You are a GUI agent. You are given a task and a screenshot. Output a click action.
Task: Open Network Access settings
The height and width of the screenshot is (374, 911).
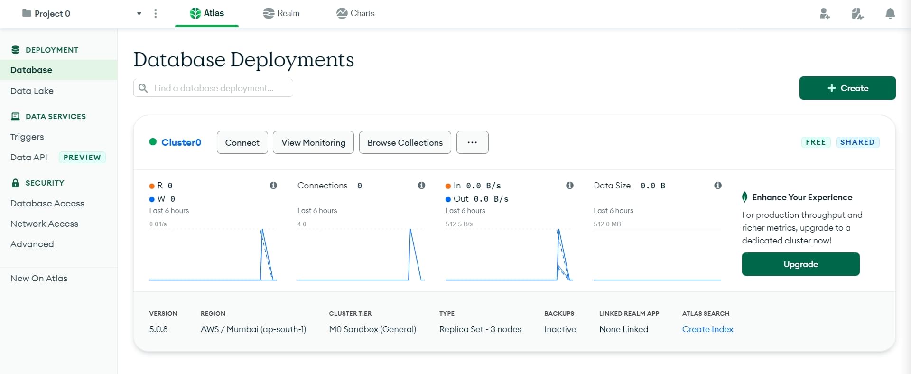(x=44, y=224)
